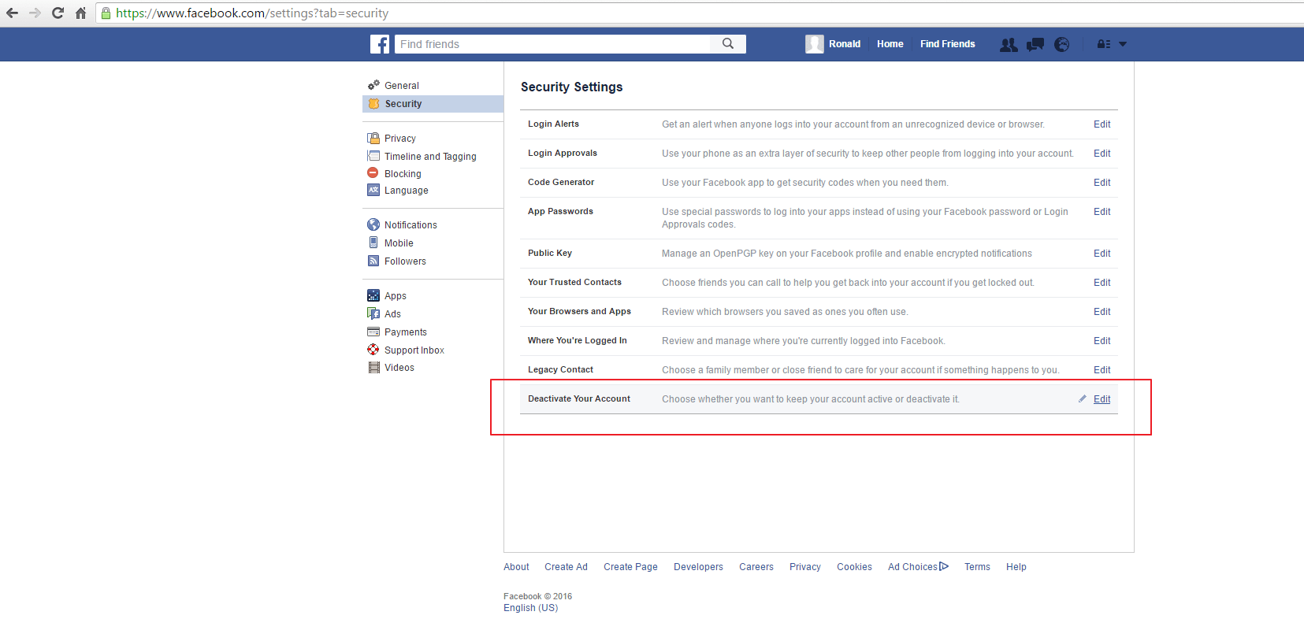This screenshot has height=630, width=1304.
Task: Change language via English (US) link
Action: point(530,608)
